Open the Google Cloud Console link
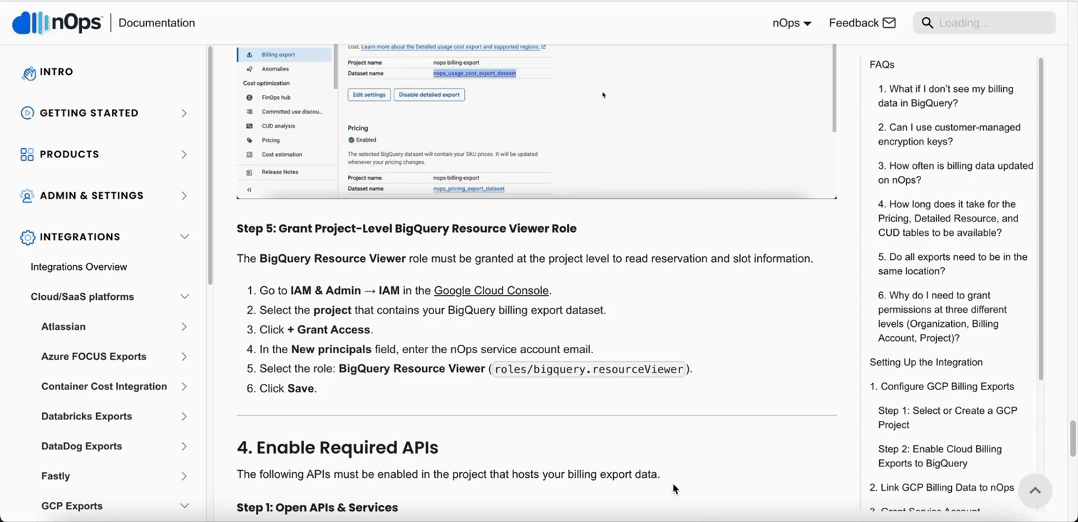1078x522 pixels. pyautogui.click(x=491, y=290)
